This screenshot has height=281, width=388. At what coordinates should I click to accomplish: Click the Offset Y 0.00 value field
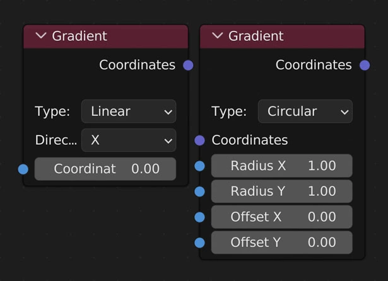[x=282, y=243]
